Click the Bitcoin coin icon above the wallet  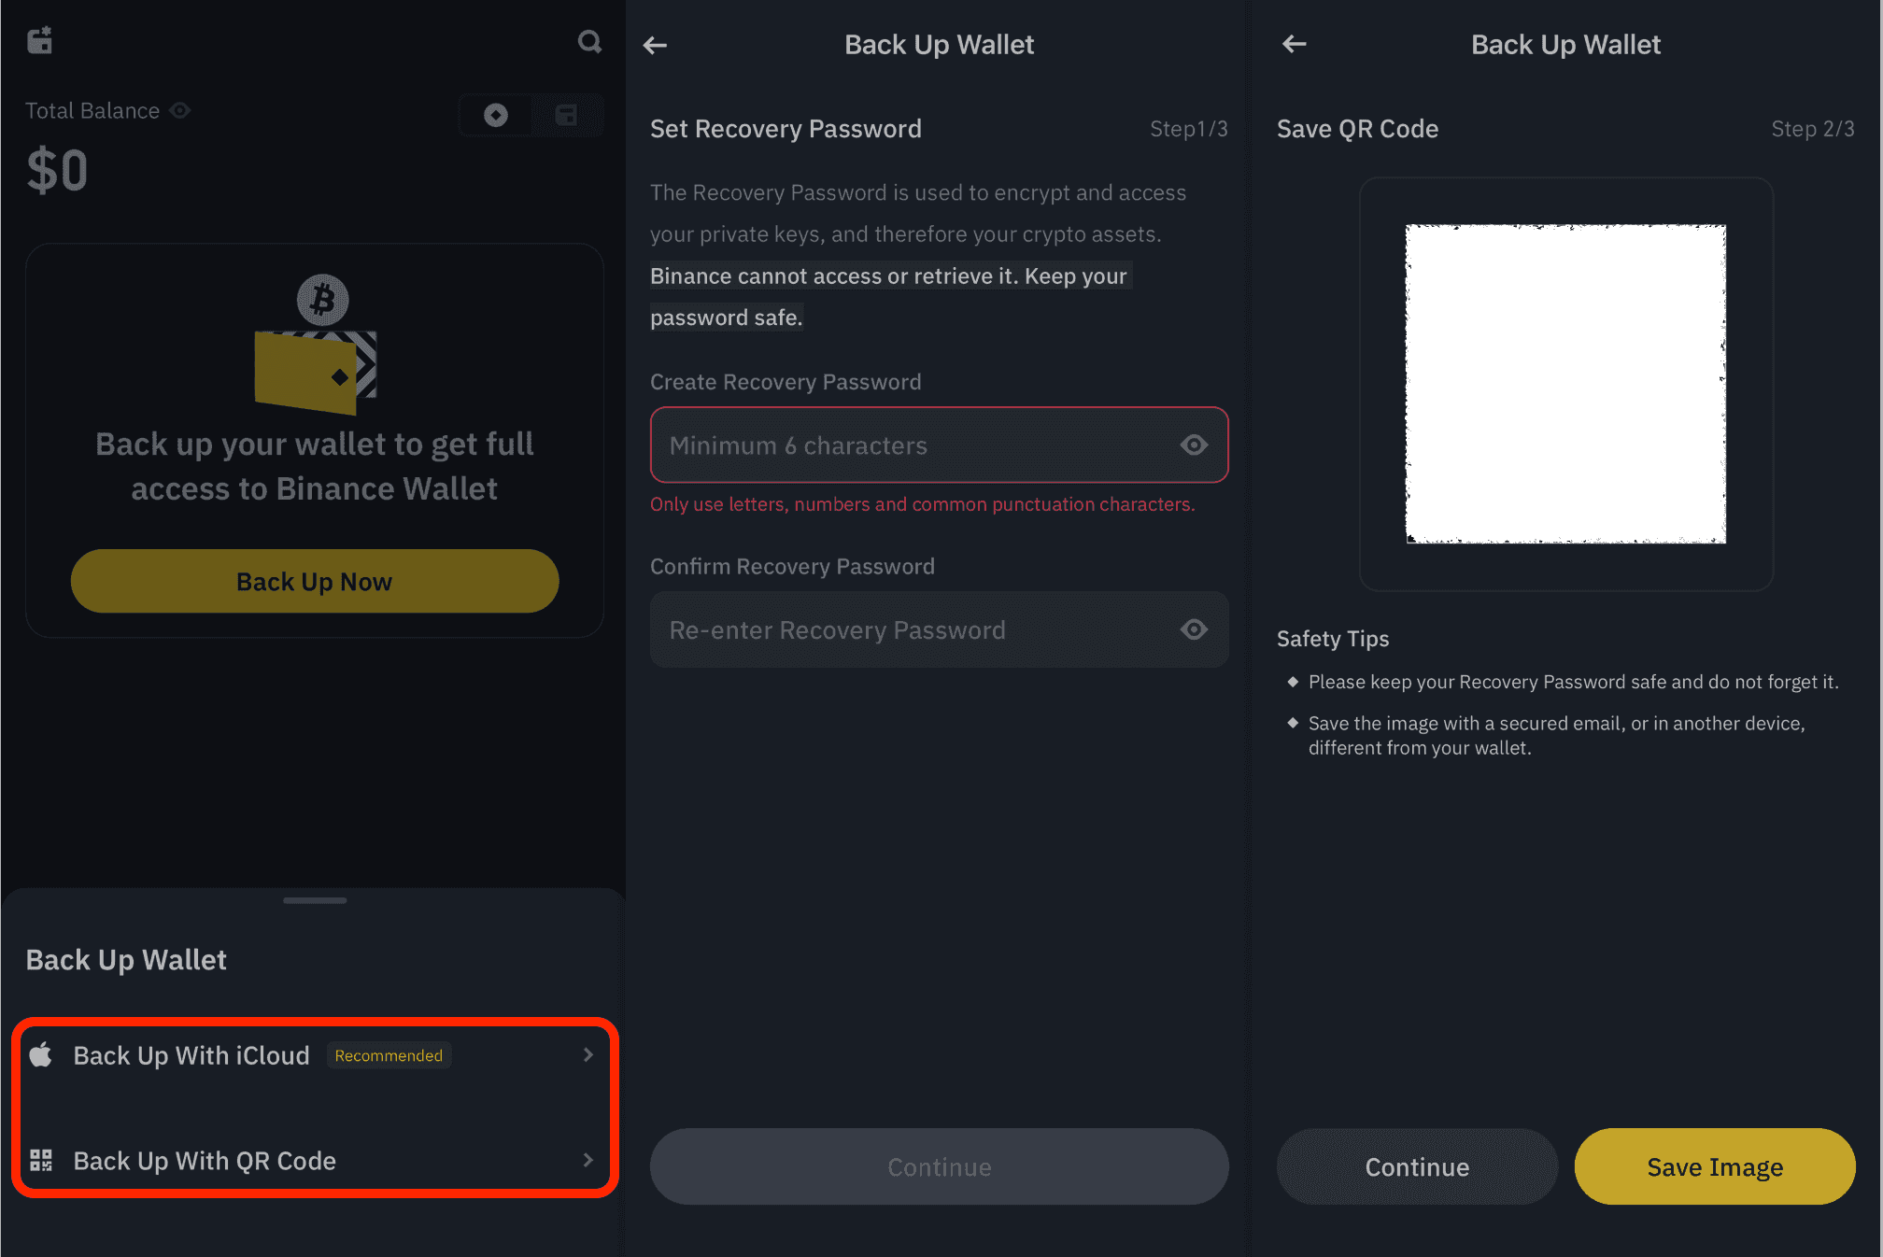pyautogui.click(x=322, y=300)
